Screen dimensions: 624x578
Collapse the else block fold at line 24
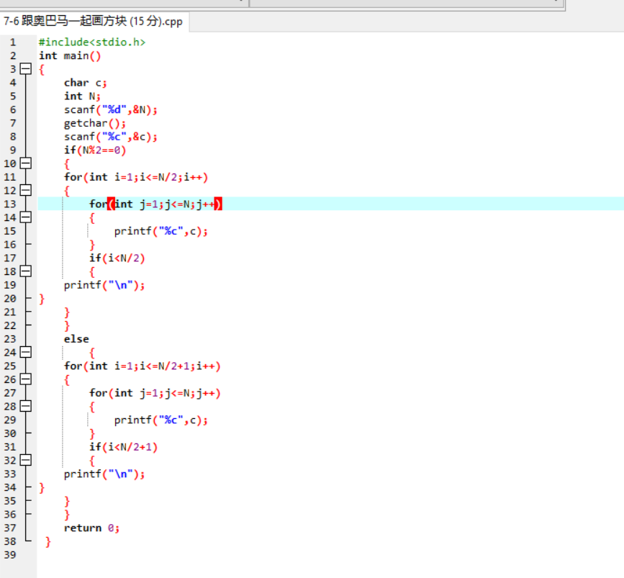(25, 352)
